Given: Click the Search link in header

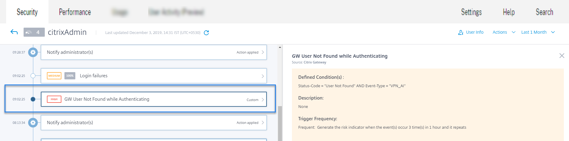Looking at the screenshot, I should (544, 12).
